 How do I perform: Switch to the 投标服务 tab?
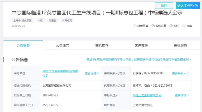click(180, 45)
